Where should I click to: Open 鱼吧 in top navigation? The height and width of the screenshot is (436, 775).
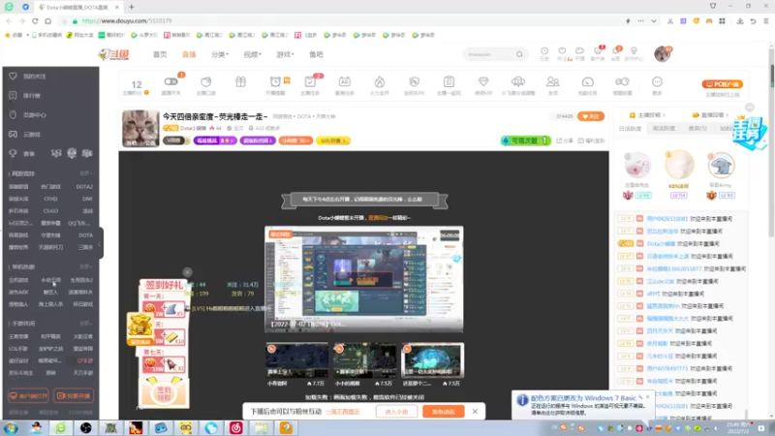click(316, 54)
